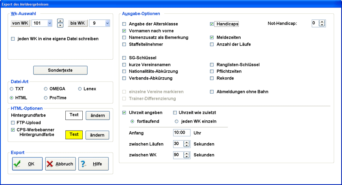Enable the Angabe der Altersklasse checkbox
Screen dimensions: 342x185
tap(124, 24)
